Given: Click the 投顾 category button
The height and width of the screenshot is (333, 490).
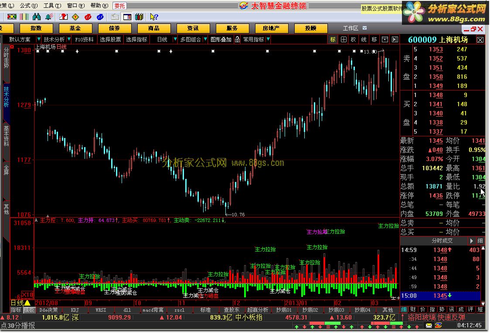Looking at the screenshot, I should 311,28.
